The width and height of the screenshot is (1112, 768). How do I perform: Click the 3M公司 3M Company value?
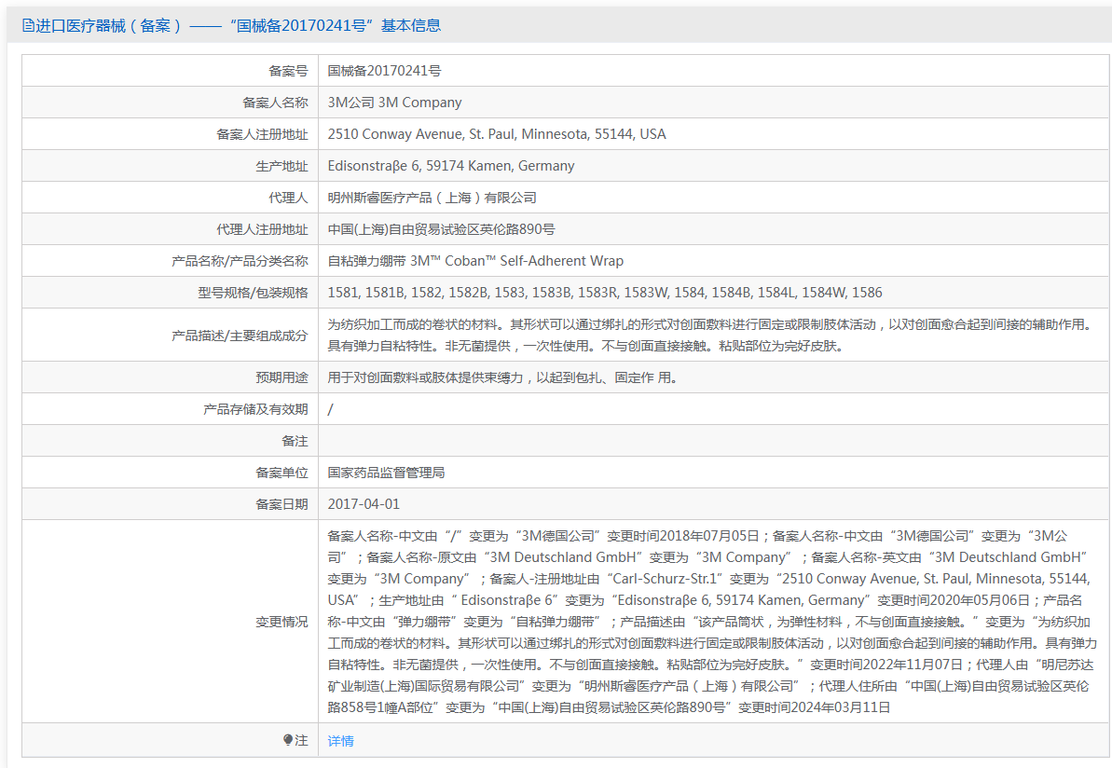(x=394, y=103)
